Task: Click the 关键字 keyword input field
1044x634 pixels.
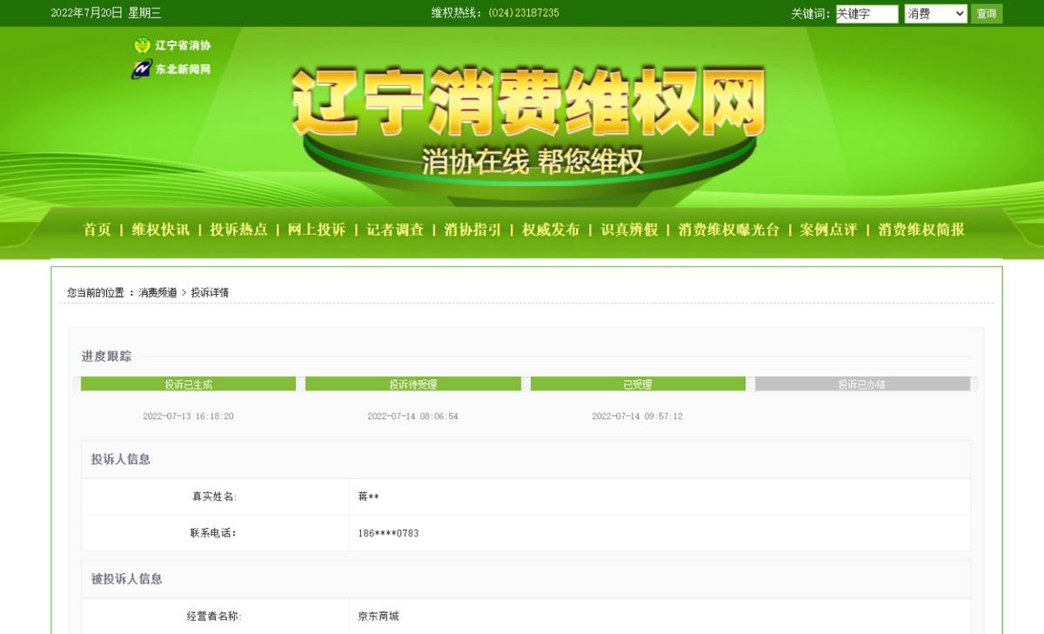Action: coord(867,13)
